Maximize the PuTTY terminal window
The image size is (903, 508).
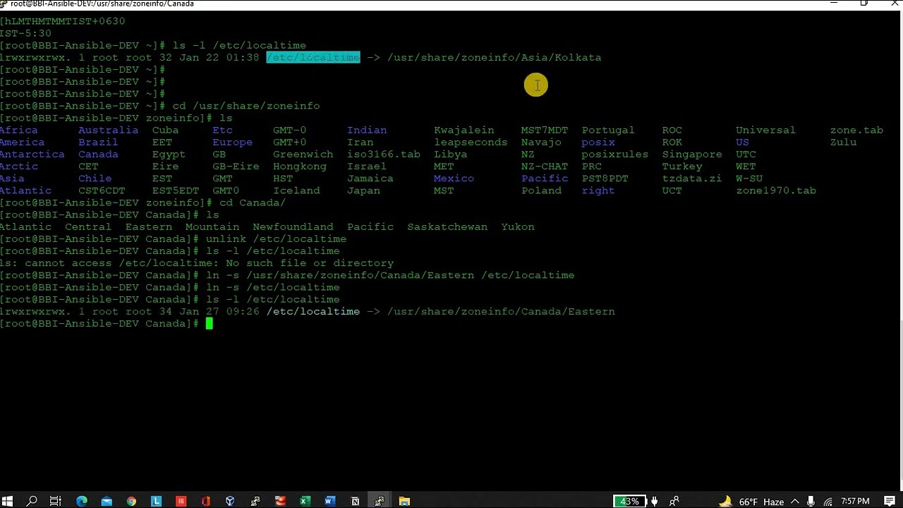pyautogui.click(x=863, y=4)
